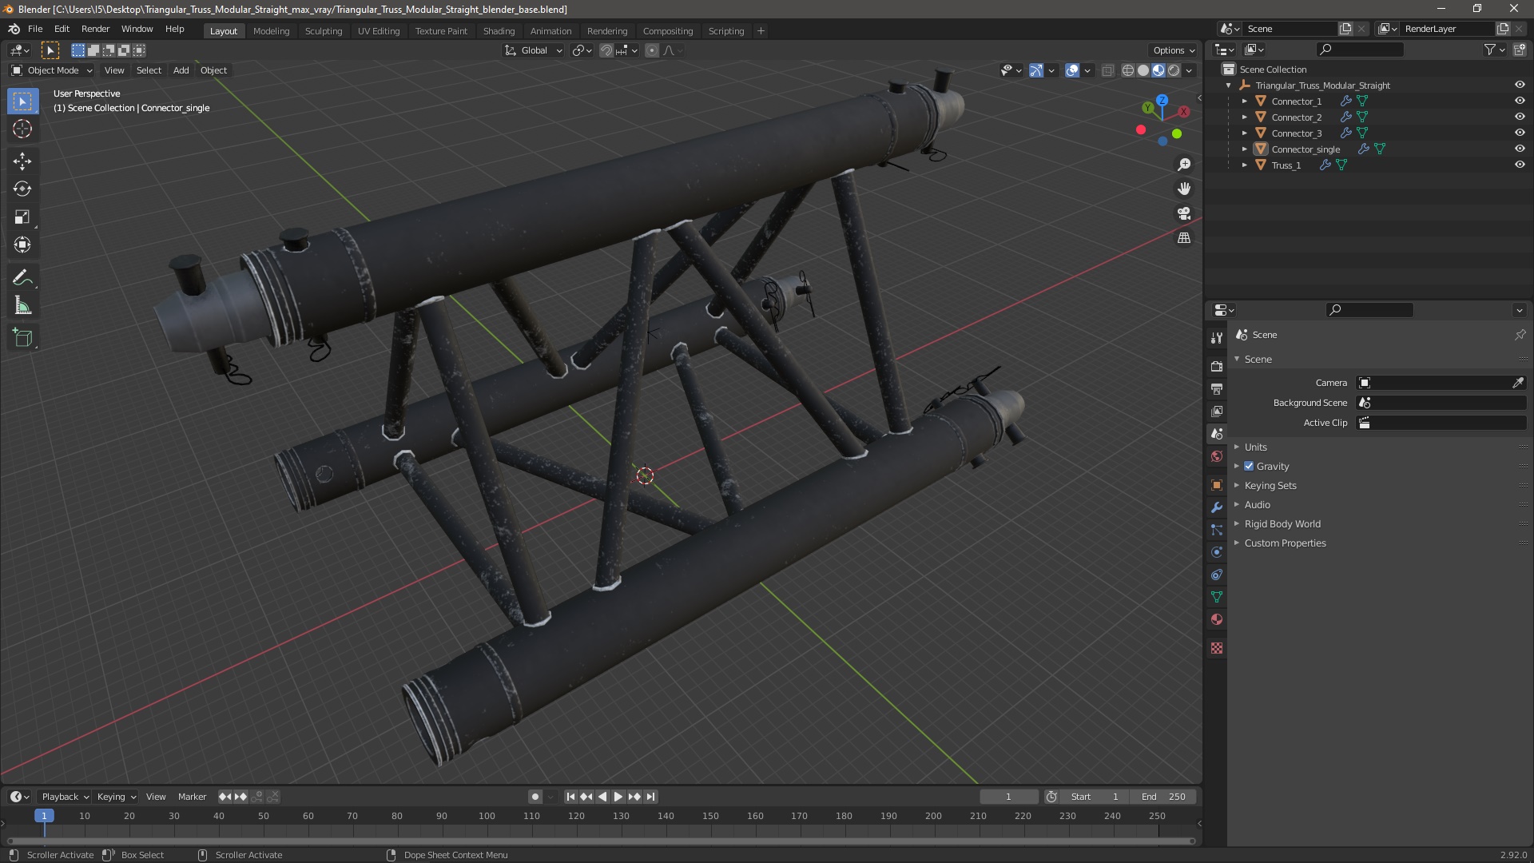The width and height of the screenshot is (1534, 863).
Task: Click the Keying button in timeline
Action: click(x=117, y=797)
